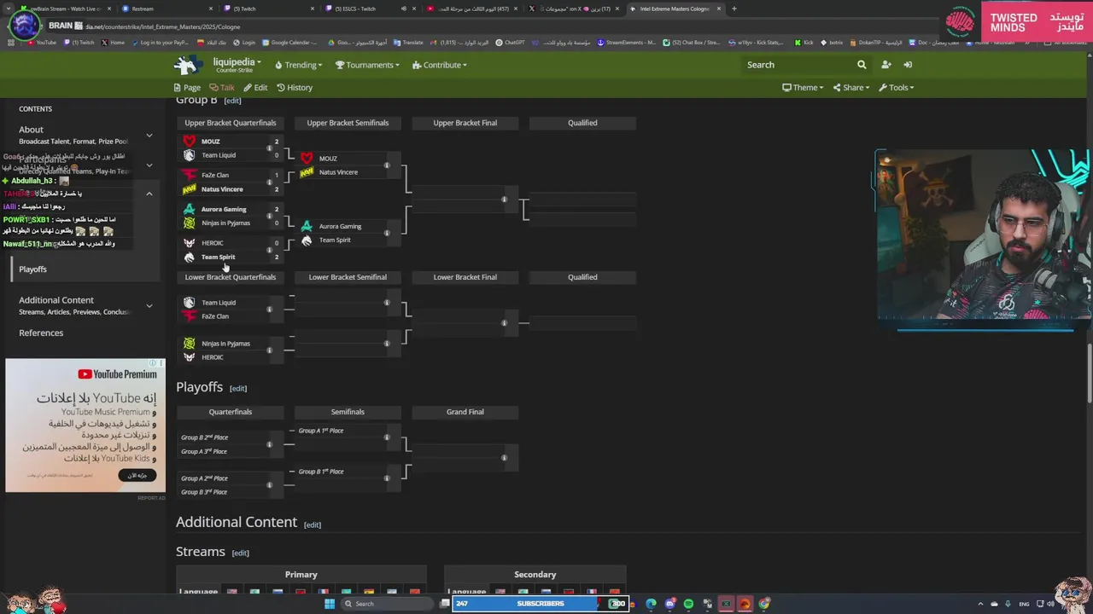Open About in the contents sidebar
The height and width of the screenshot is (614, 1093).
[x=31, y=130]
